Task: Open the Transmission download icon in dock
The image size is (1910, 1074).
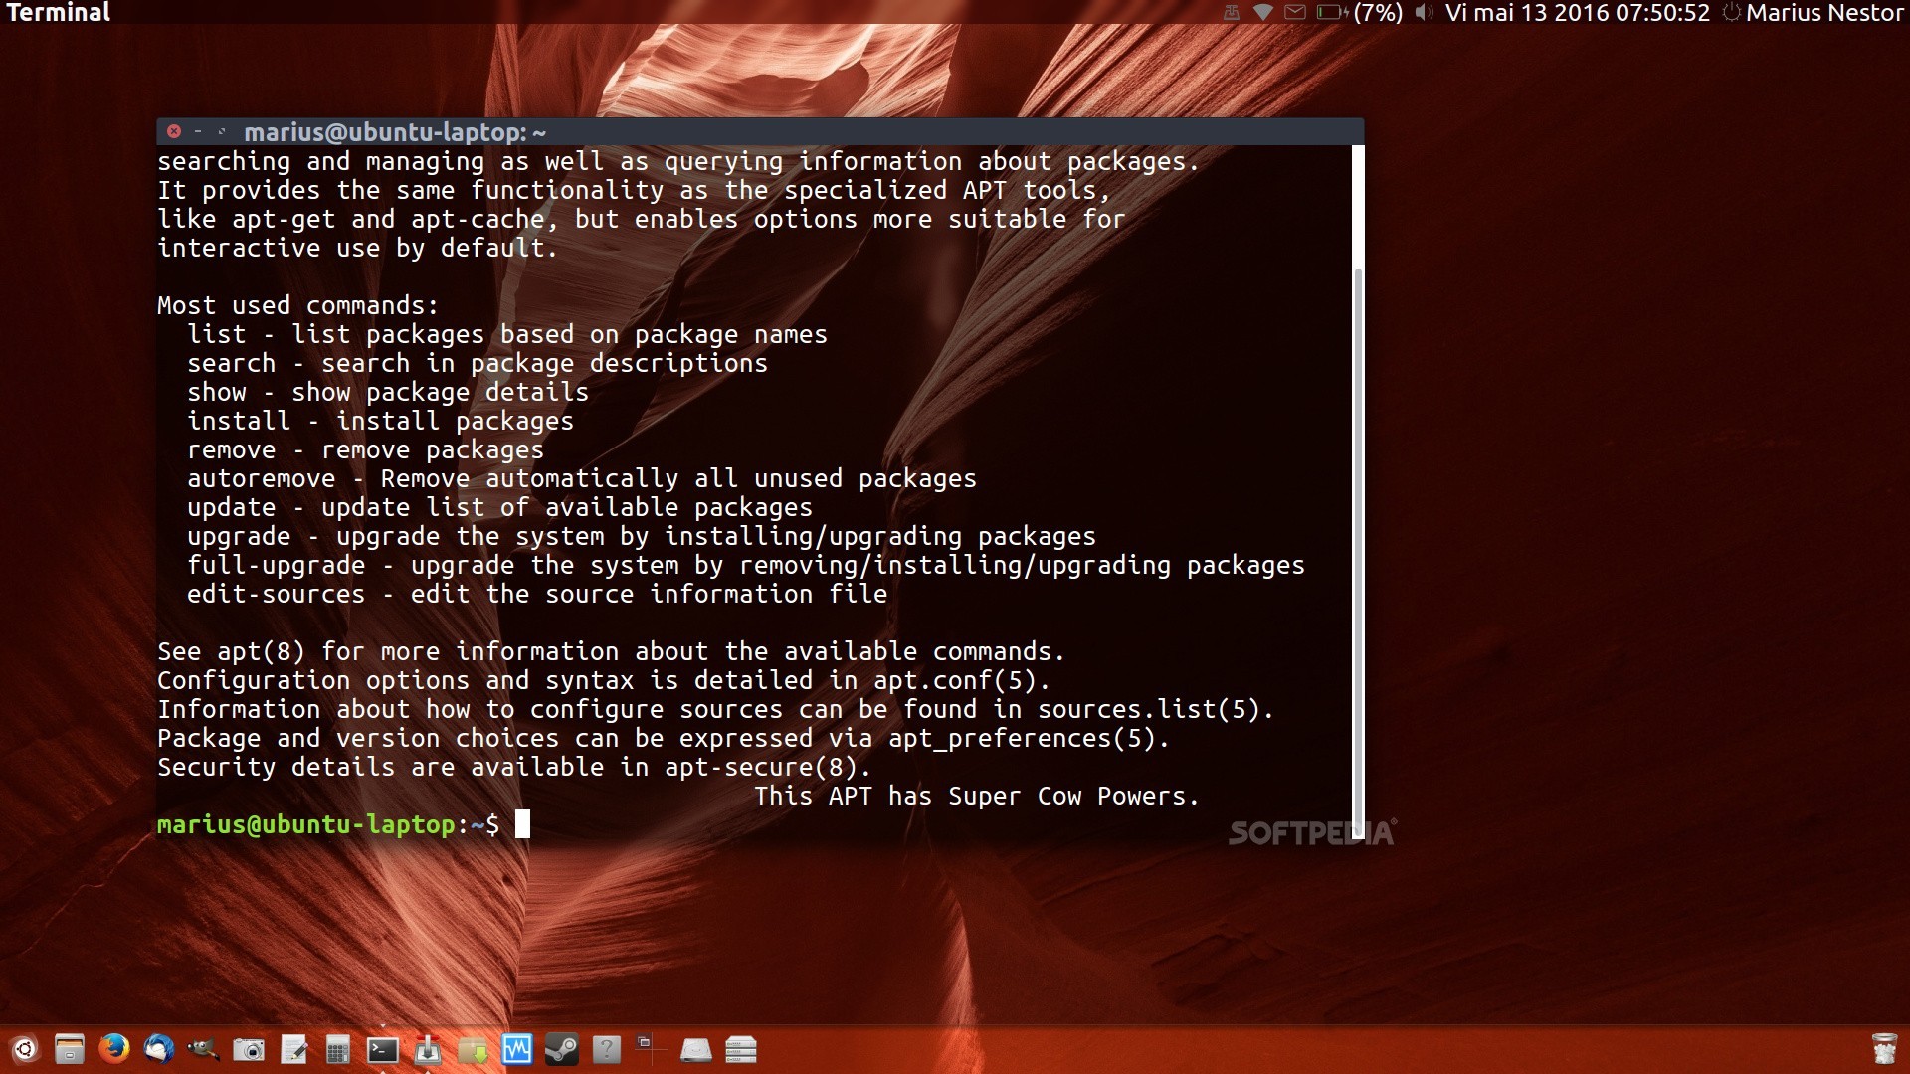Action: 428,1049
